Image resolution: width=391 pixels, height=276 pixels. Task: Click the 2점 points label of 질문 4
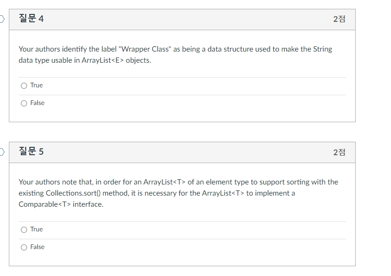pyautogui.click(x=339, y=19)
